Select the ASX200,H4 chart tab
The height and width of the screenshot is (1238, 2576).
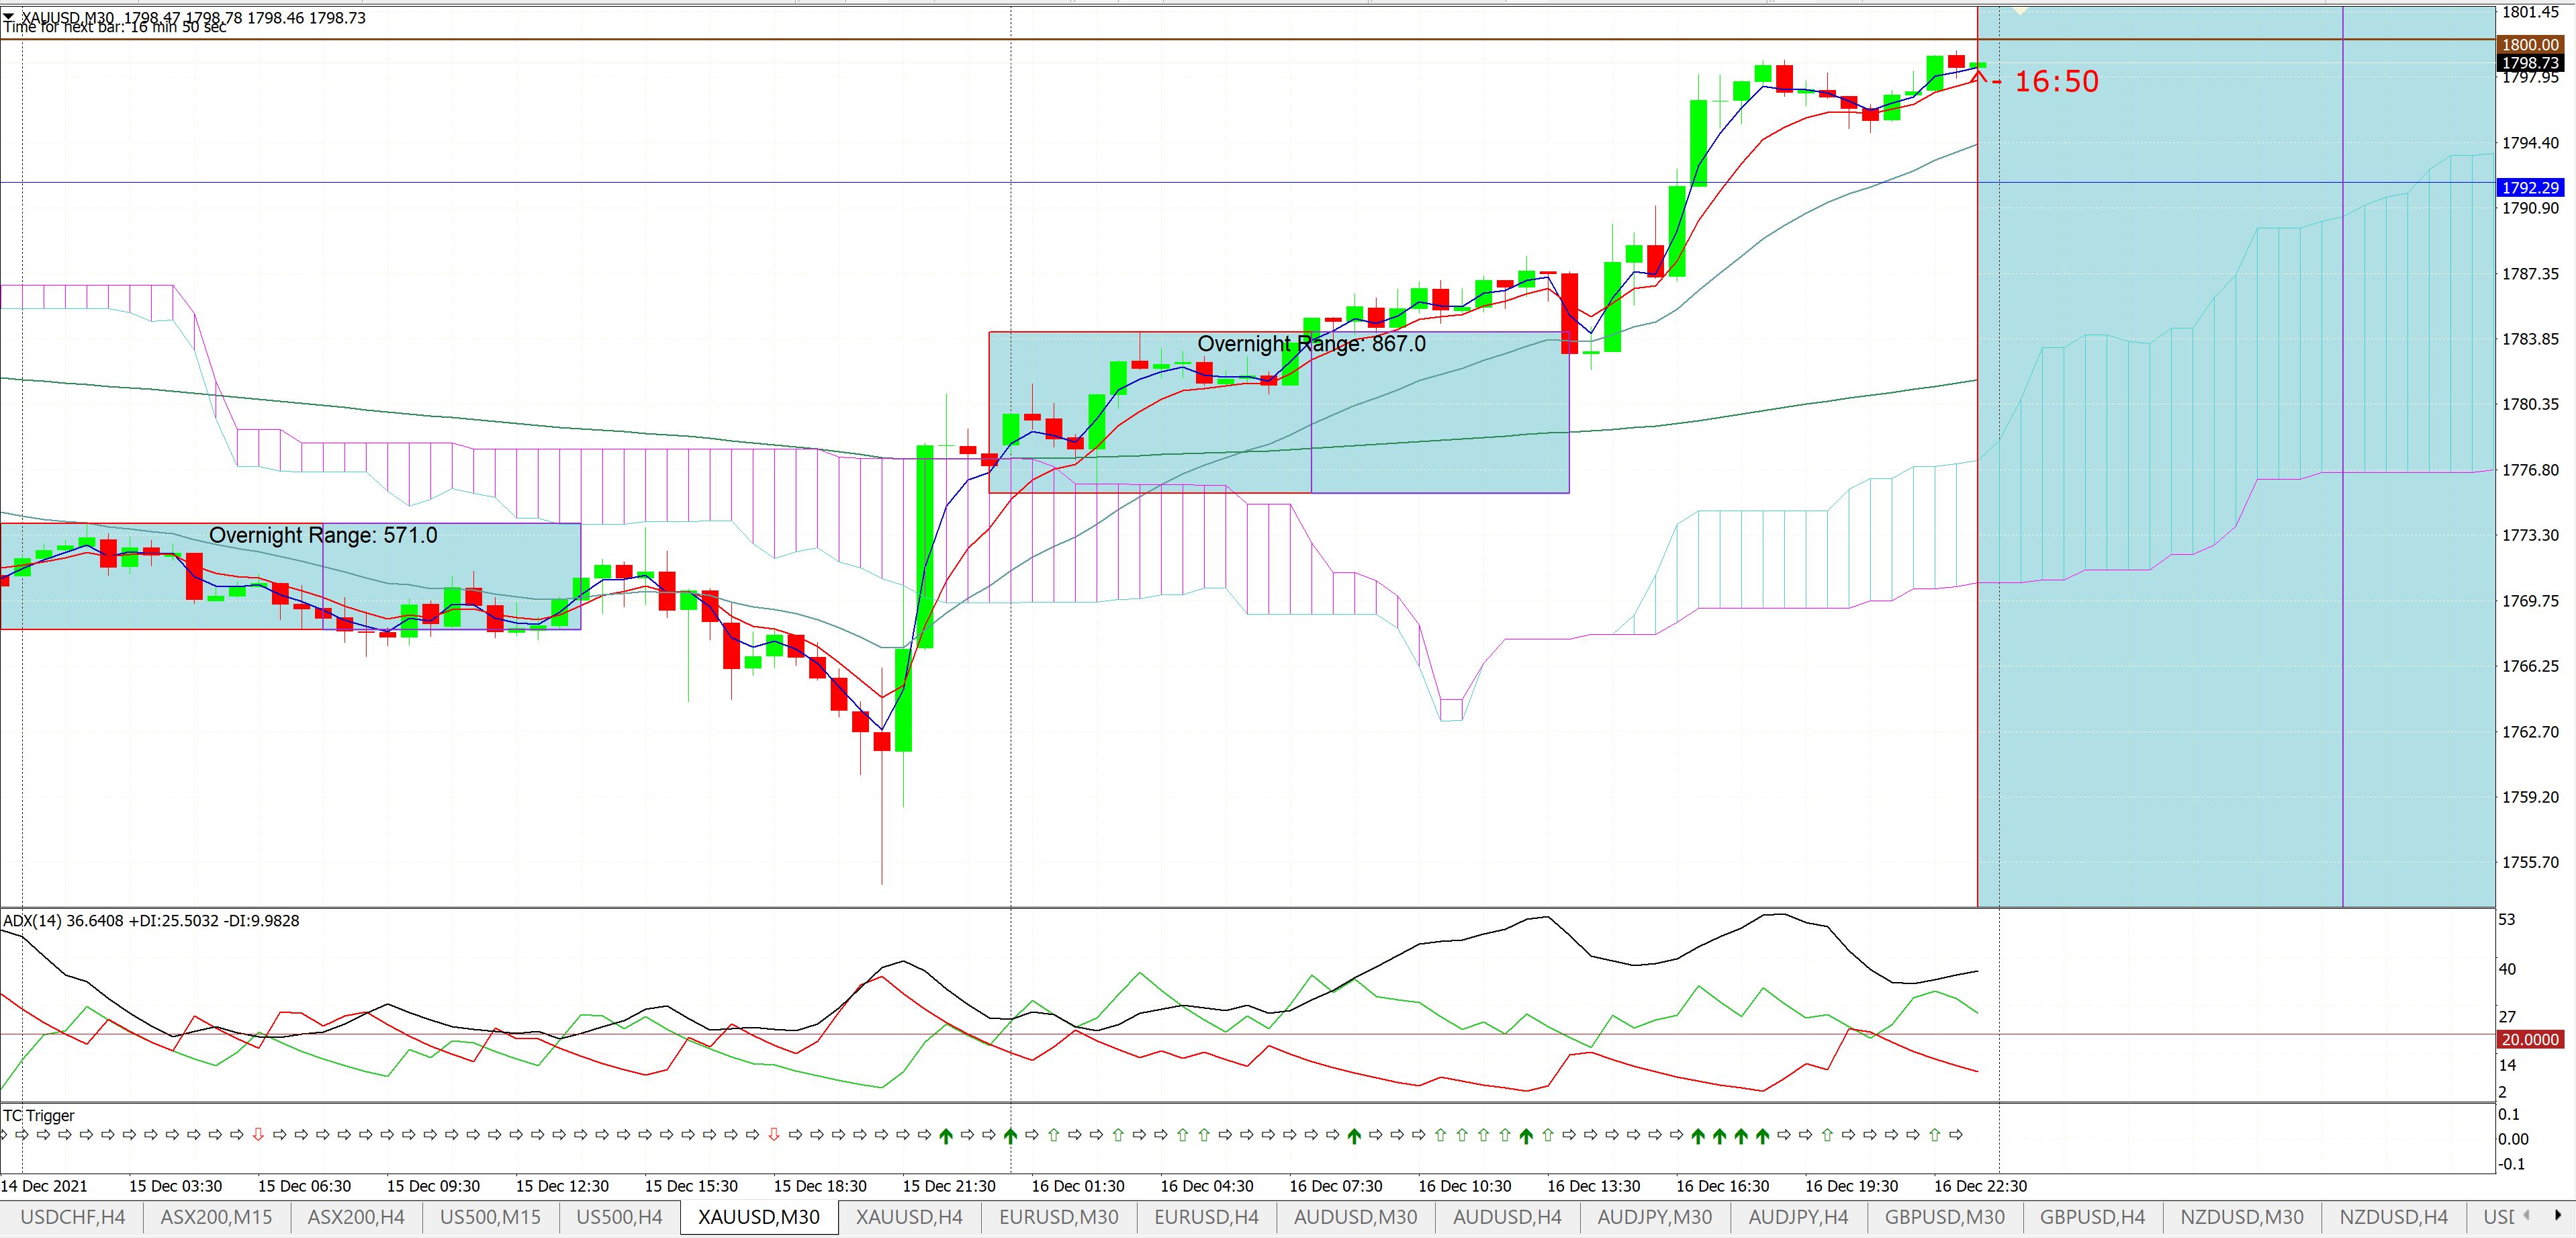click(356, 1217)
